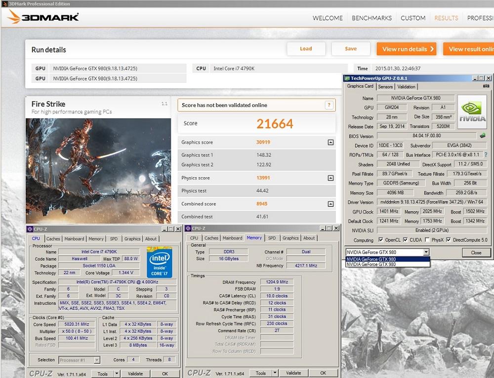Collapse the Physics score section
This screenshot has width=494, height=378.
click(x=330, y=178)
